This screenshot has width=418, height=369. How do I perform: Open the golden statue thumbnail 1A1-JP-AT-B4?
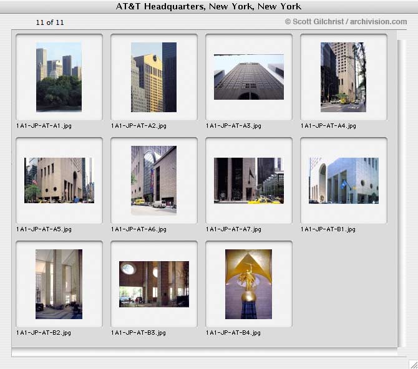coord(249,284)
